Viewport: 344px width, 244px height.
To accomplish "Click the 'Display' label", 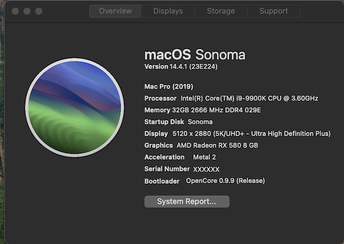I will 156,134.
